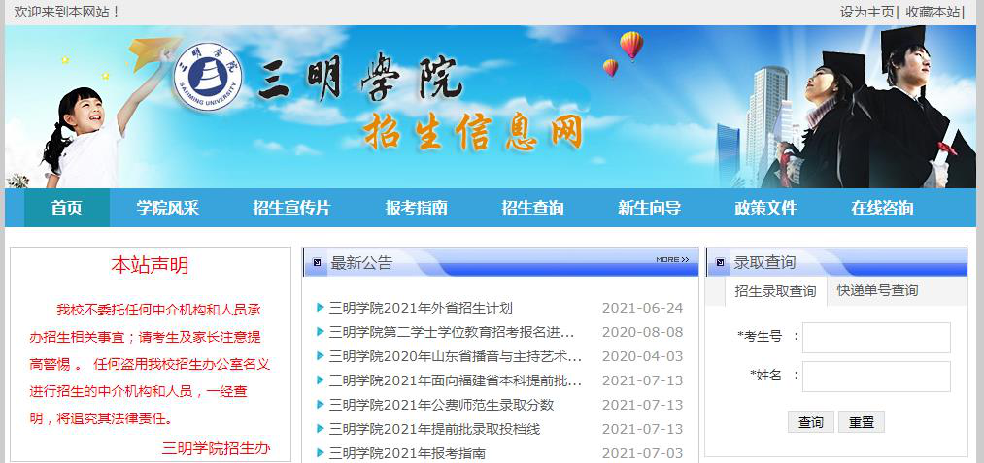Click arrow bullet before 三明学院2021年外省招生计划
The image size is (984, 463).
(321, 308)
